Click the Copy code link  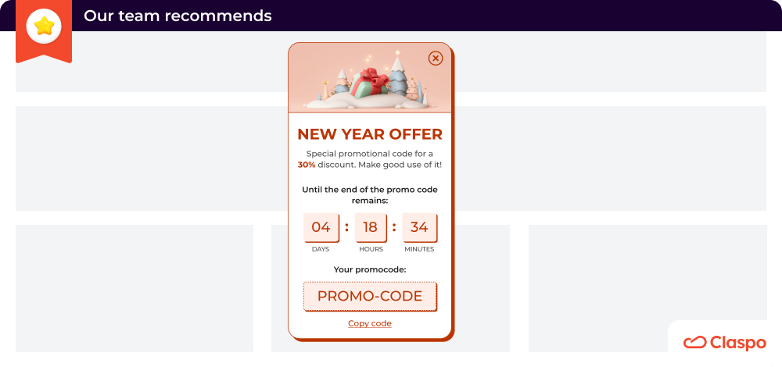(x=370, y=324)
